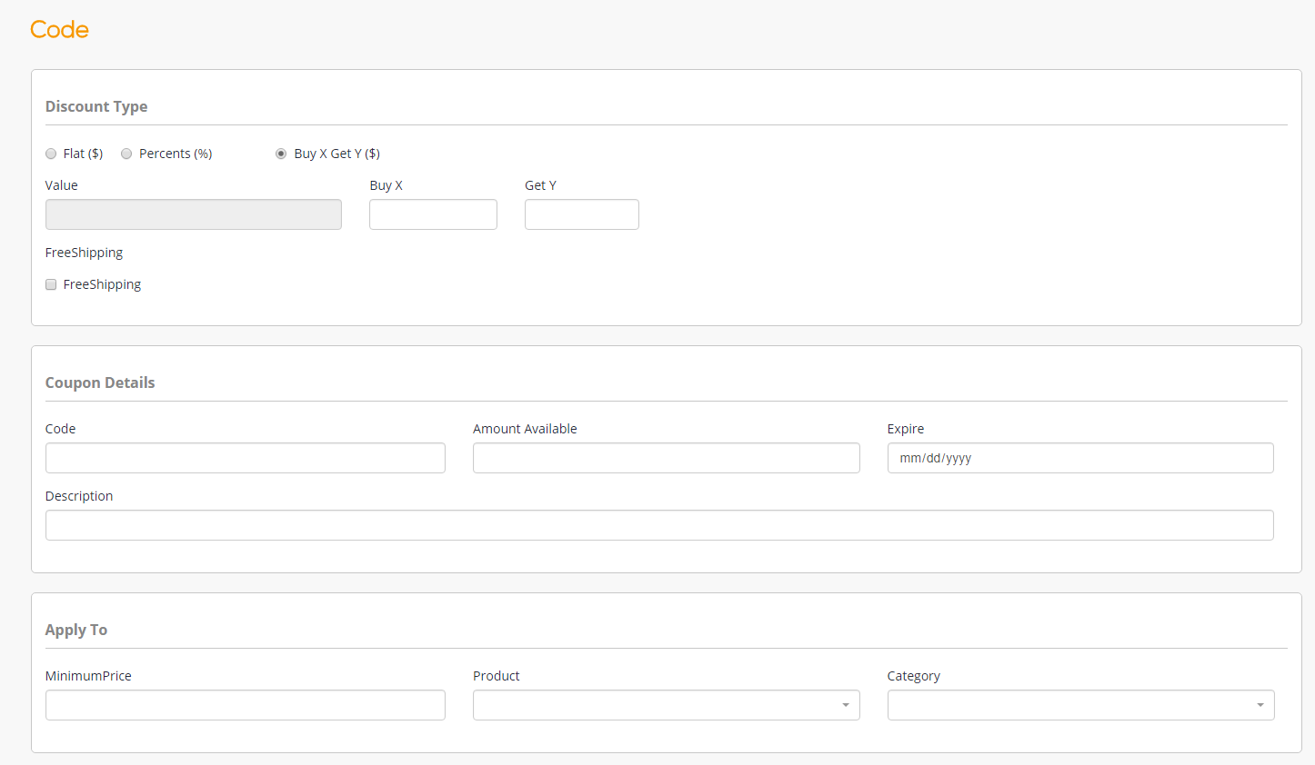Viewport: 1315px width, 765px height.
Task: Click the Expire field label
Action: 906,429
